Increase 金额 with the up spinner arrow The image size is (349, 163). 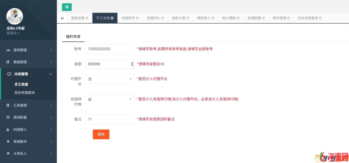click(x=132, y=62)
